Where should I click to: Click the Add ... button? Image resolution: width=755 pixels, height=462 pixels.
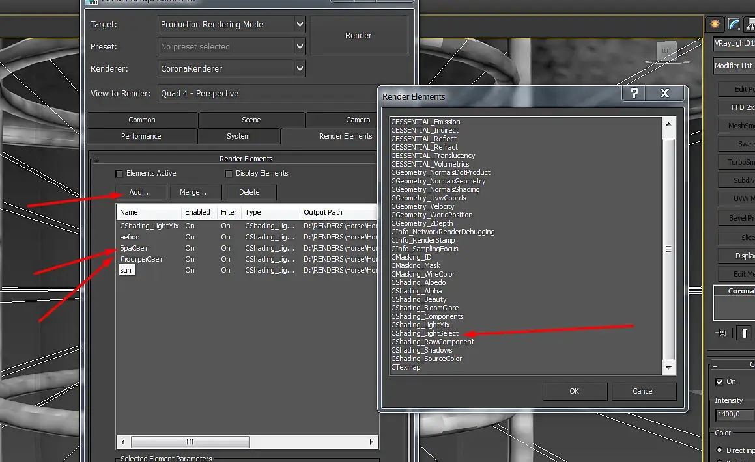click(x=141, y=192)
